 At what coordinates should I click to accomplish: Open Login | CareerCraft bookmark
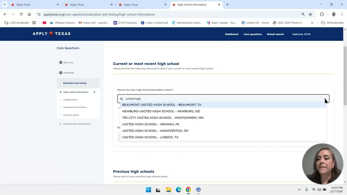(155, 23)
